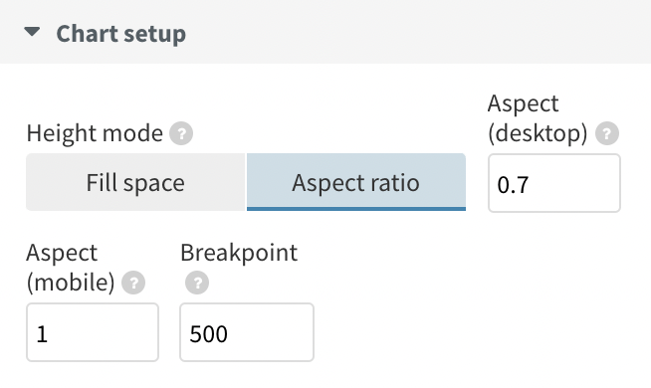The image size is (651, 388).
Task: Click the Aspect (mobile) question mark icon
Action: pos(133,283)
